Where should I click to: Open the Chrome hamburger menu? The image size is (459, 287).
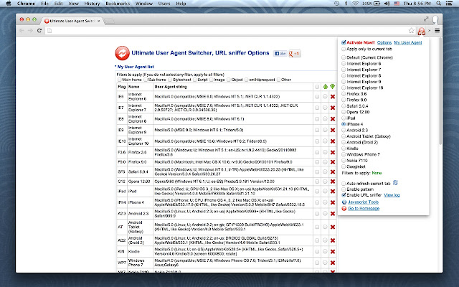[437, 30]
